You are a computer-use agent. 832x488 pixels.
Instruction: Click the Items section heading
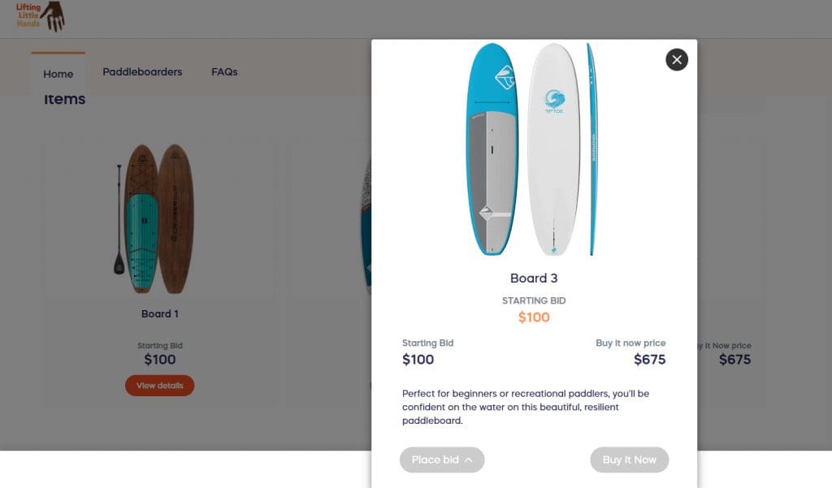(64, 100)
